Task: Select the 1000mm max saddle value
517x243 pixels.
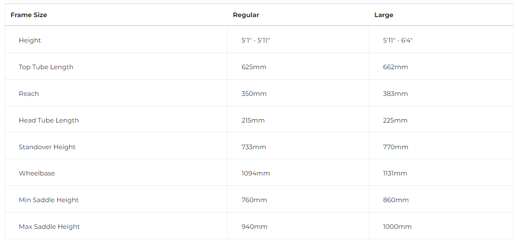Action: click(397, 227)
